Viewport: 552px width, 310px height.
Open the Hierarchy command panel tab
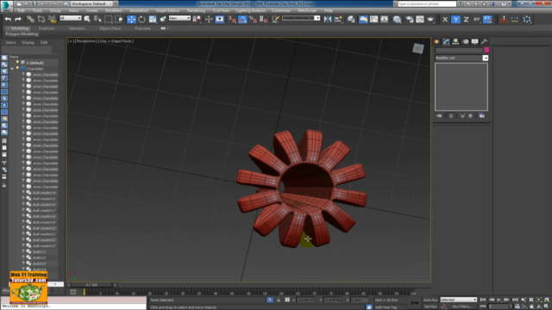(x=455, y=41)
